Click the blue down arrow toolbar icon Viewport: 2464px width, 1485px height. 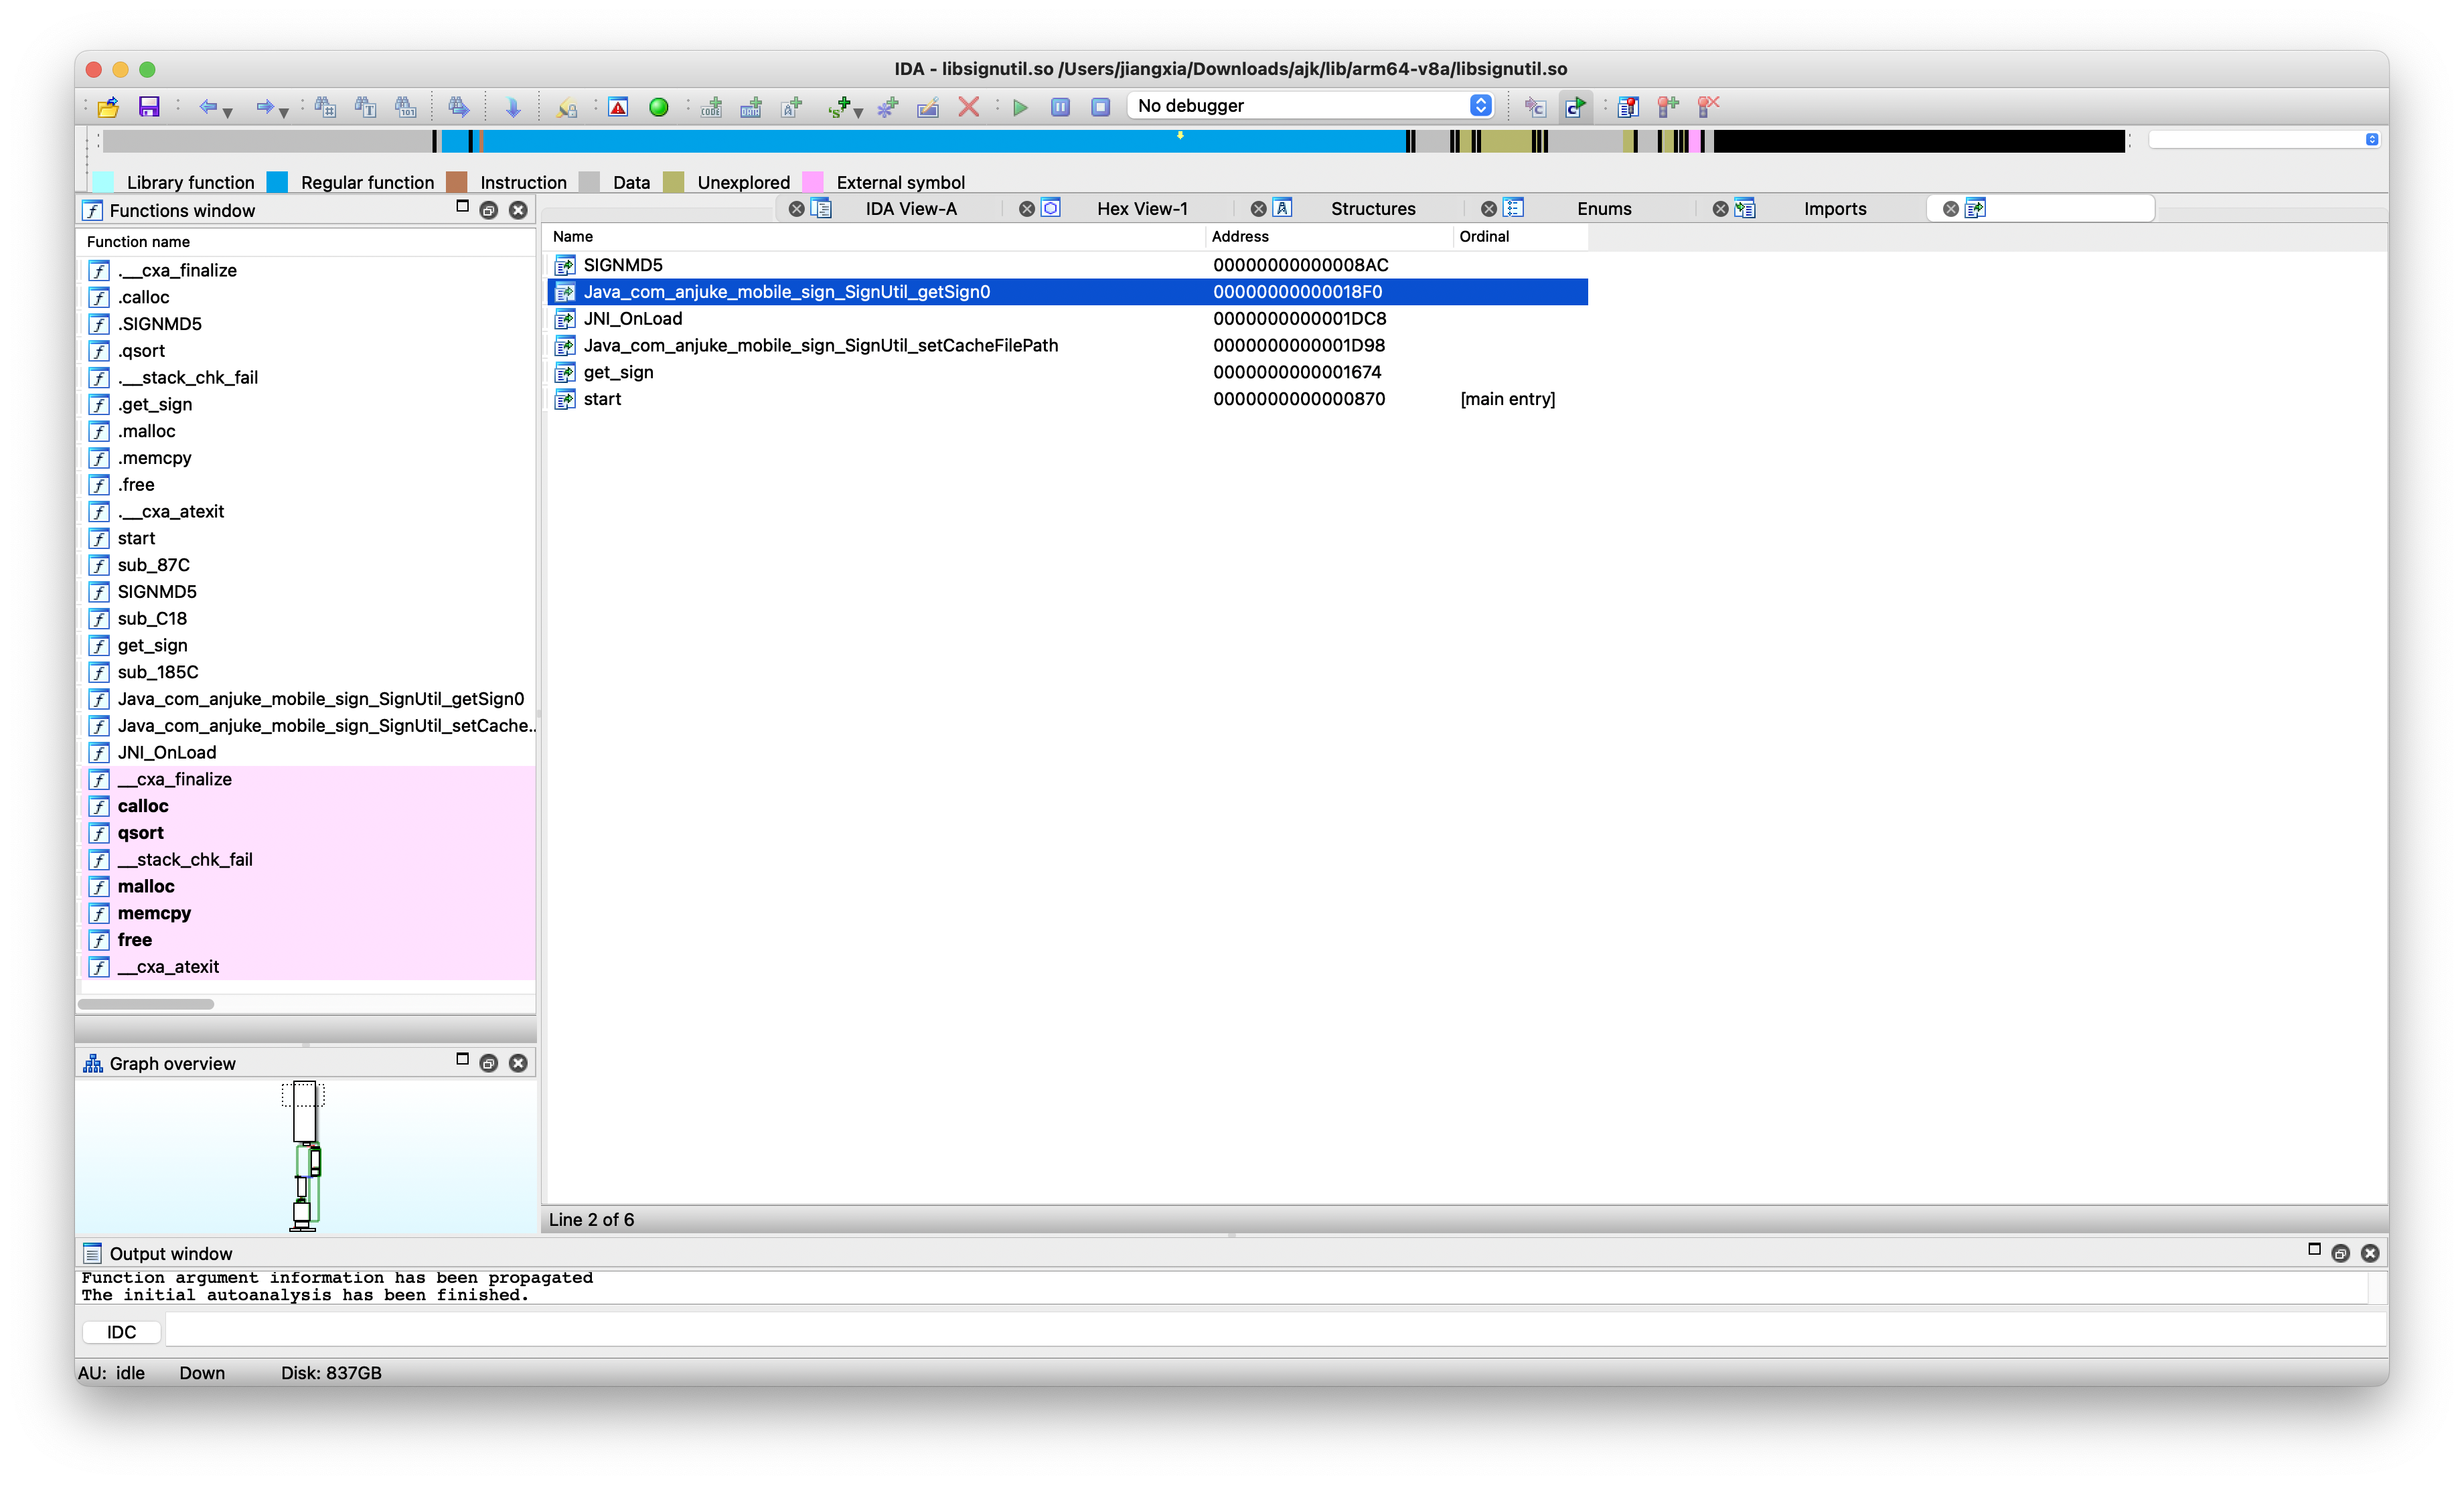(513, 107)
